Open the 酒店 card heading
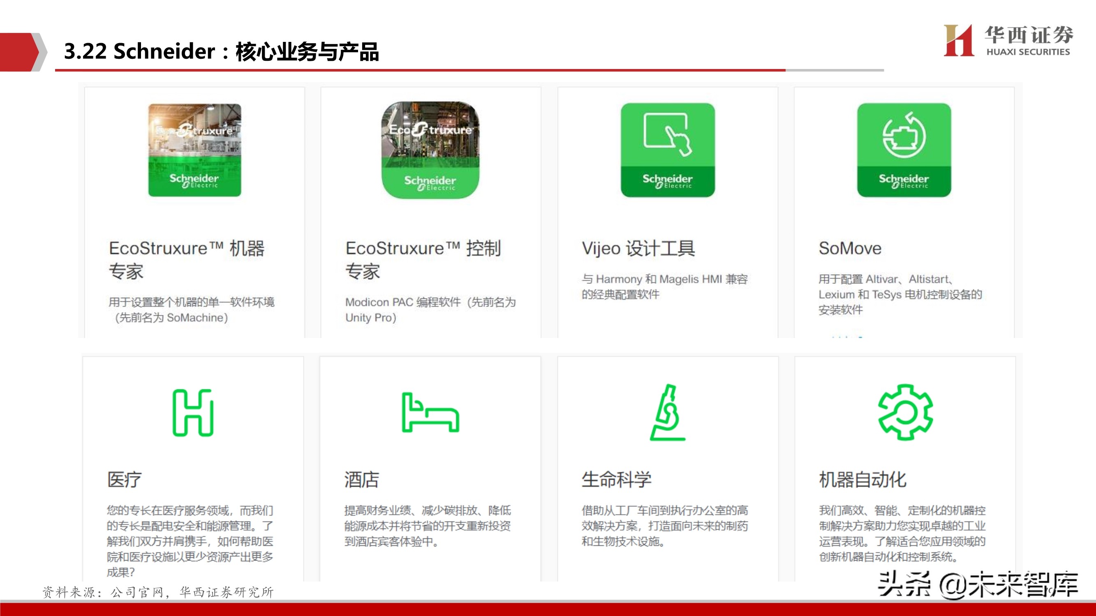 tap(362, 480)
